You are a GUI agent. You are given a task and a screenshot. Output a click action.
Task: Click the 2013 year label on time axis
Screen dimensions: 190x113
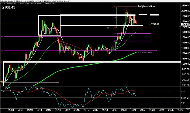click(x=58, y=110)
